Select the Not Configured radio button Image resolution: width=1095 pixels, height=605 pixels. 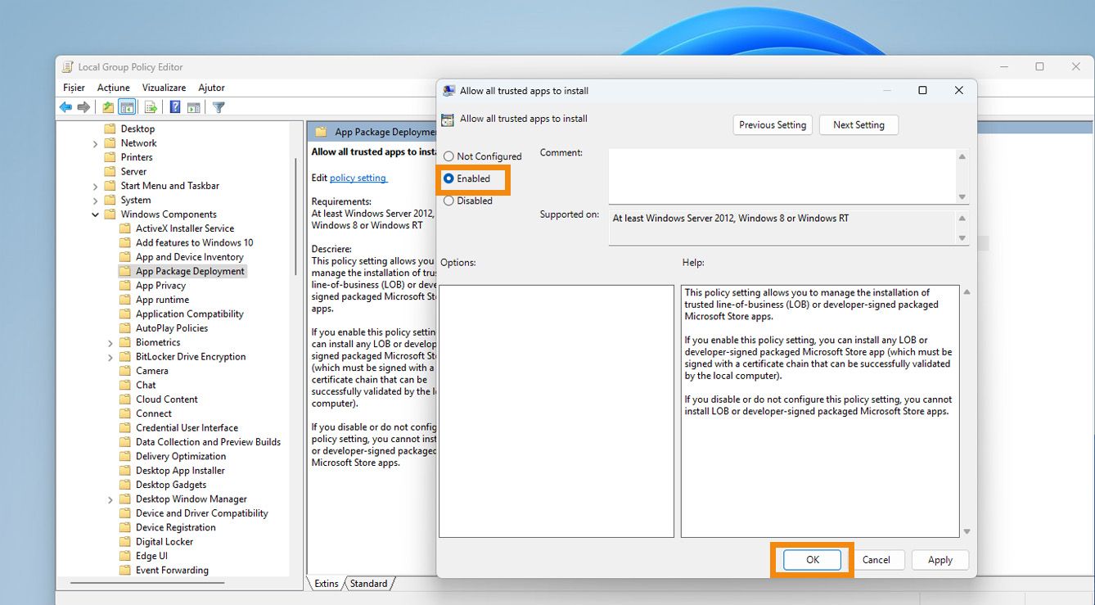448,156
